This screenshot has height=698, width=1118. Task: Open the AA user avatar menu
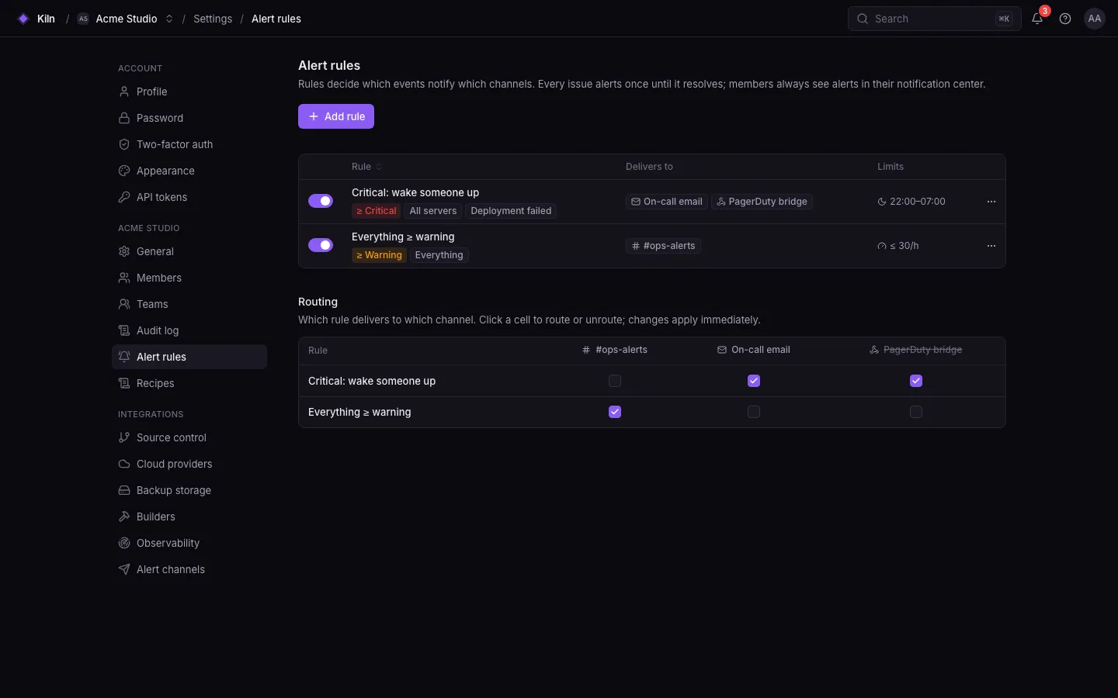click(x=1095, y=19)
